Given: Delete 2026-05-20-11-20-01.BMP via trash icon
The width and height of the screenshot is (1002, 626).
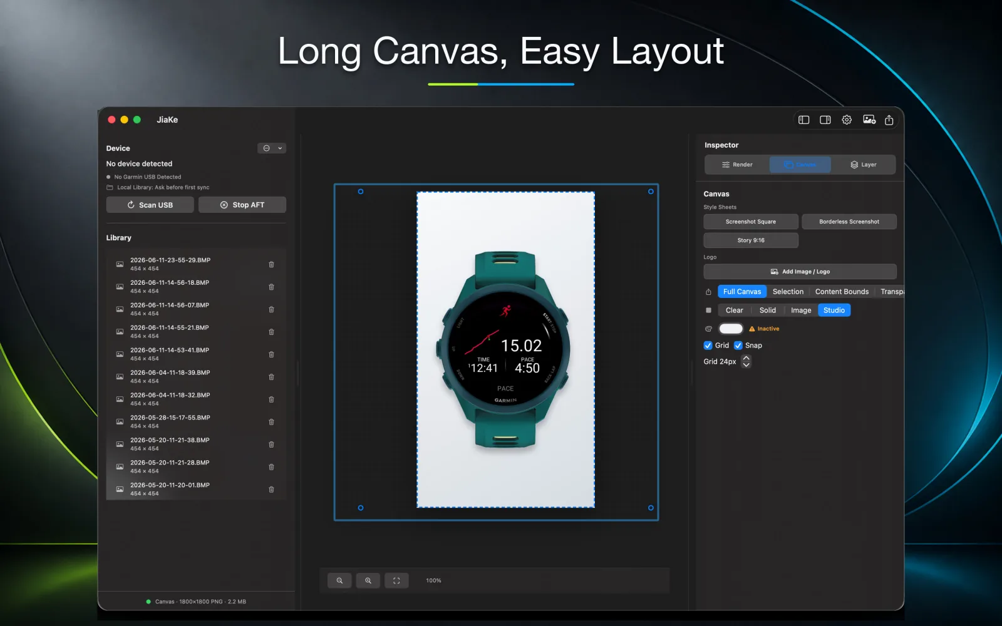Looking at the screenshot, I should point(271,490).
